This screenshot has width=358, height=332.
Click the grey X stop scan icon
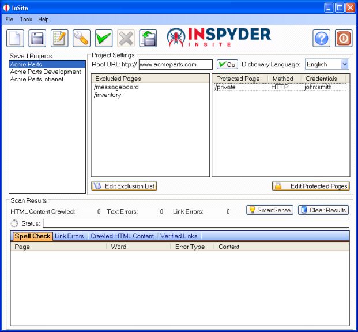tap(126, 38)
